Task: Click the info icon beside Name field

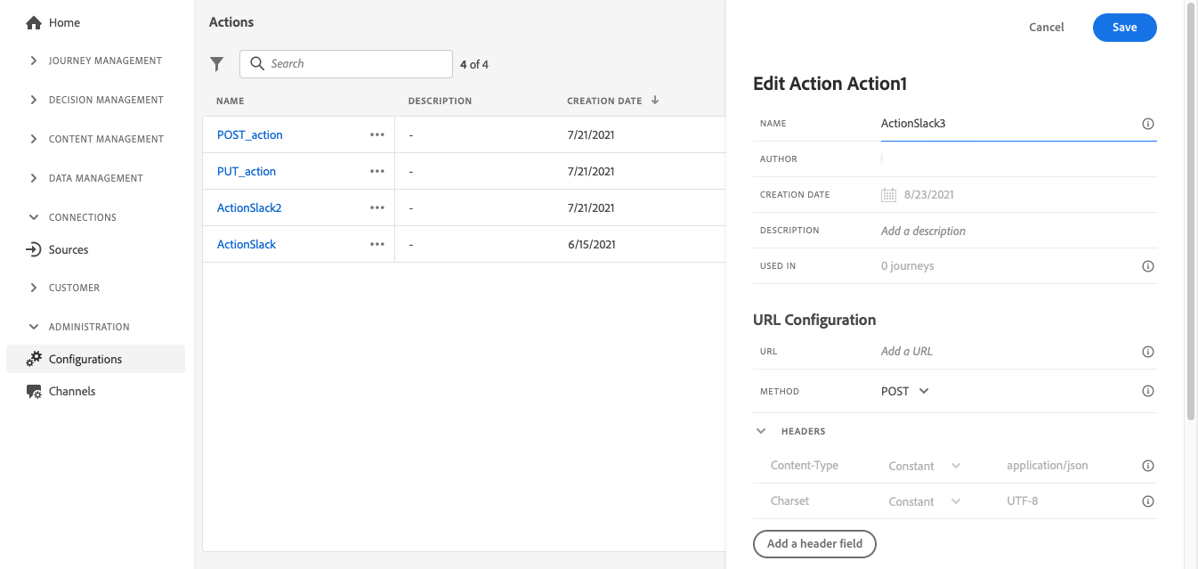Action: point(1147,124)
